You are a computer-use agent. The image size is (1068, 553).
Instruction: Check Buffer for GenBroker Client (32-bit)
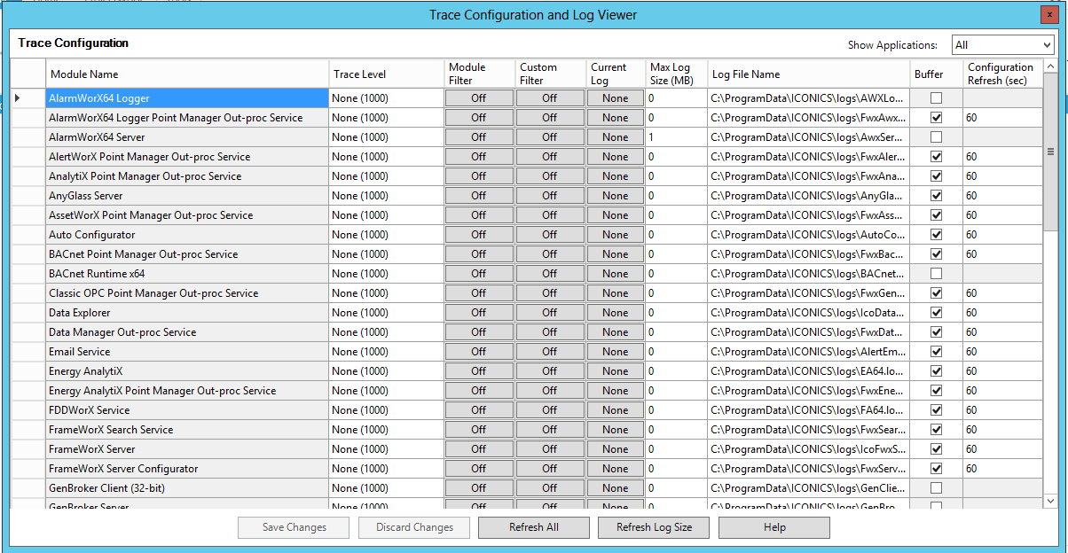pyautogui.click(x=936, y=488)
